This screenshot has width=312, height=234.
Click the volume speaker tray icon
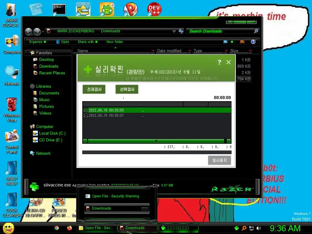coord(259,228)
